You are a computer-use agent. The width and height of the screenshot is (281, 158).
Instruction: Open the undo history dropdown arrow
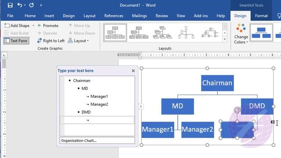25,5
